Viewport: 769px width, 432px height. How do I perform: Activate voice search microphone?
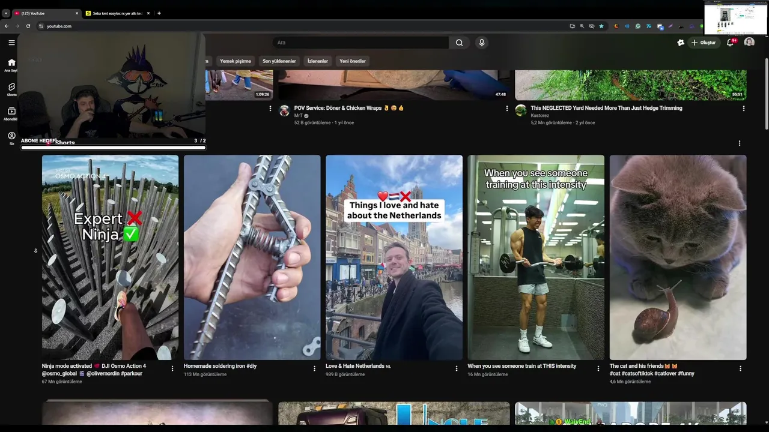pos(481,43)
